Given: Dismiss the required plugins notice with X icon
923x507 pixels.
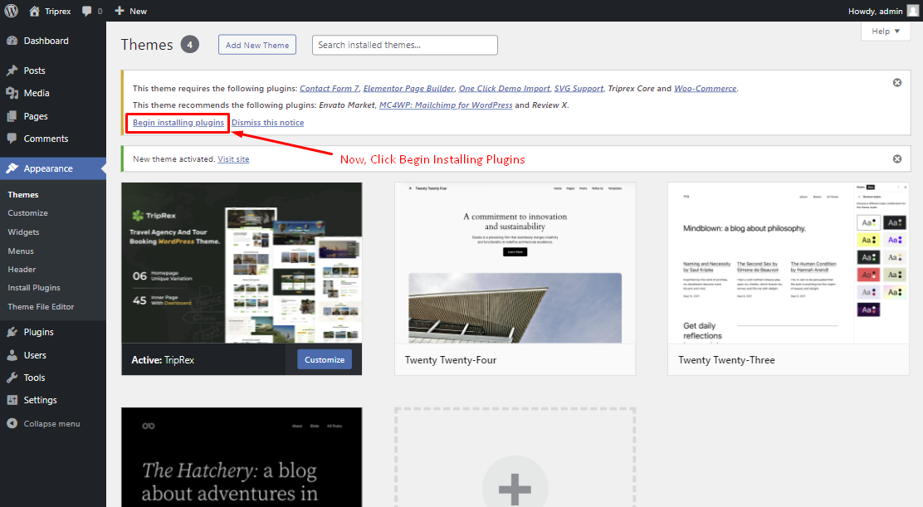Looking at the screenshot, I should click(897, 82).
